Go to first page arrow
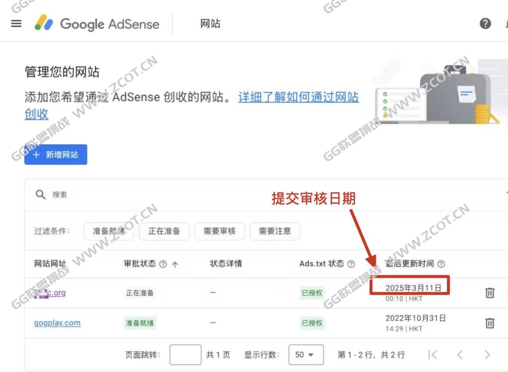The height and width of the screenshot is (372, 508). click(433, 355)
